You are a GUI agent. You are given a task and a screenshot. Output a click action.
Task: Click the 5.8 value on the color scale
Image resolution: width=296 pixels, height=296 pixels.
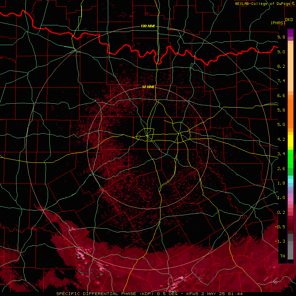(x=281, y=110)
